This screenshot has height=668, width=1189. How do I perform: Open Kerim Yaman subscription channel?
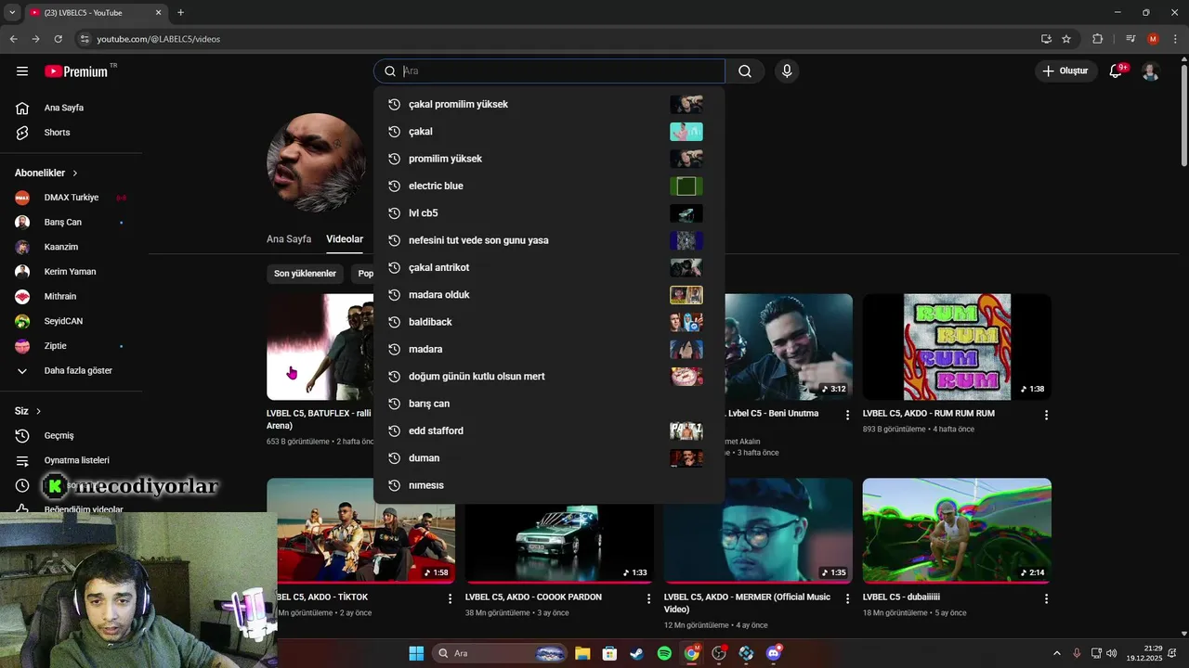pyautogui.click(x=71, y=272)
